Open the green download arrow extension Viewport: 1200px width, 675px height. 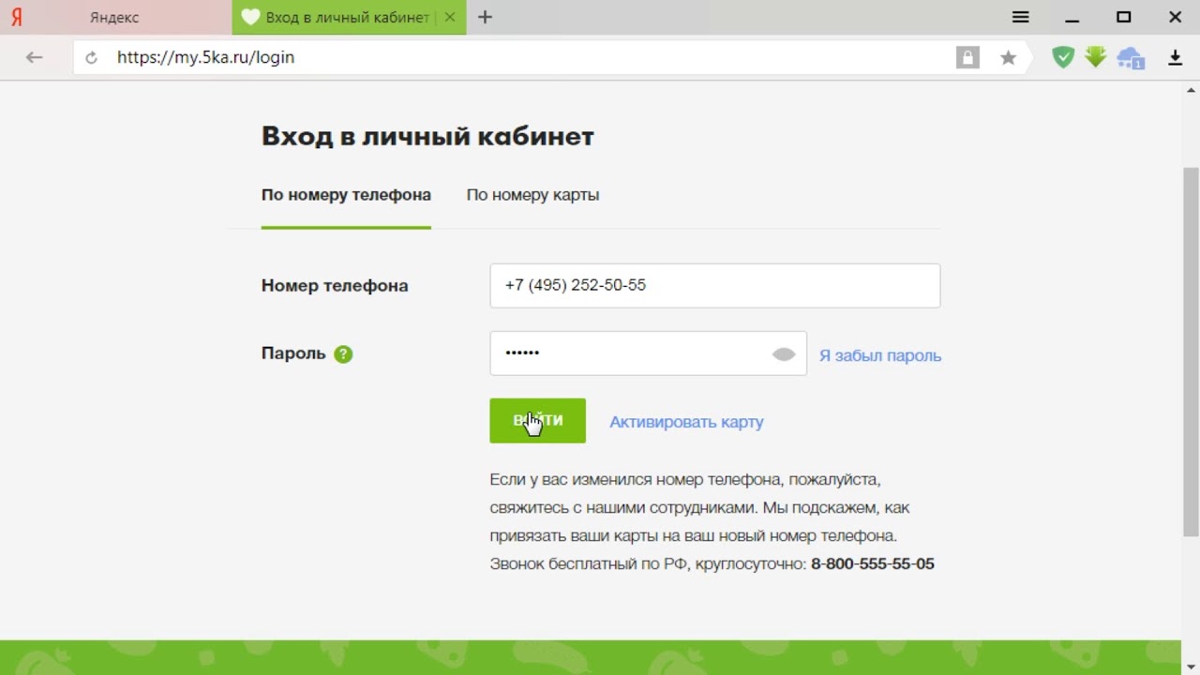tap(1096, 57)
